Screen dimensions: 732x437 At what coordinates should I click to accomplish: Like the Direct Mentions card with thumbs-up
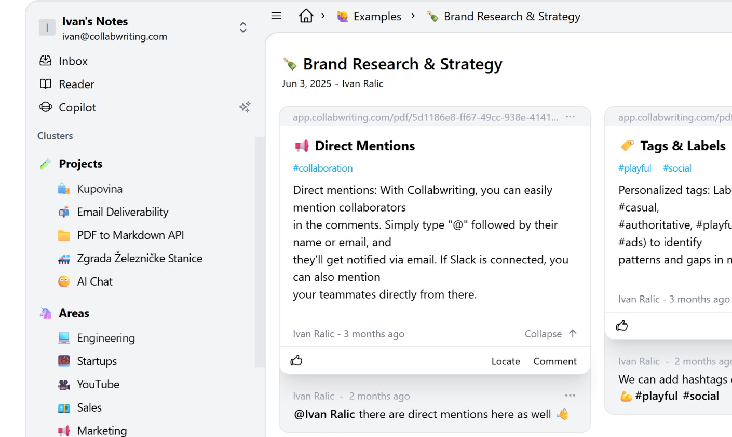tap(296, 361)
